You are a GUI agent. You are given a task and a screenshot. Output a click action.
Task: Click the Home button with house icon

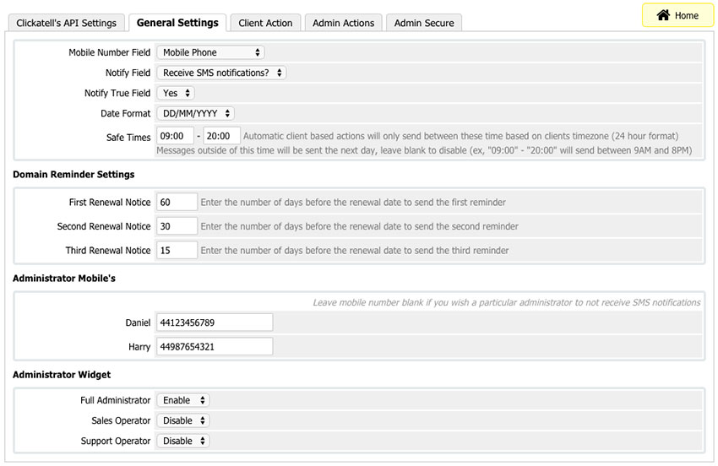(677, 15)
